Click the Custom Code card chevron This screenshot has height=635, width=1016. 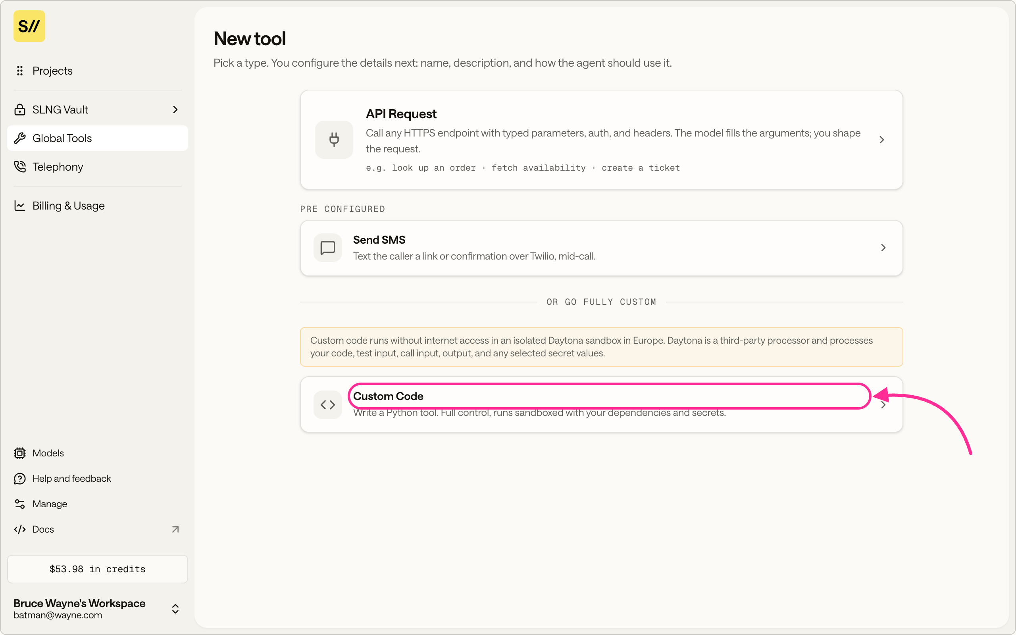coord(883,405)
